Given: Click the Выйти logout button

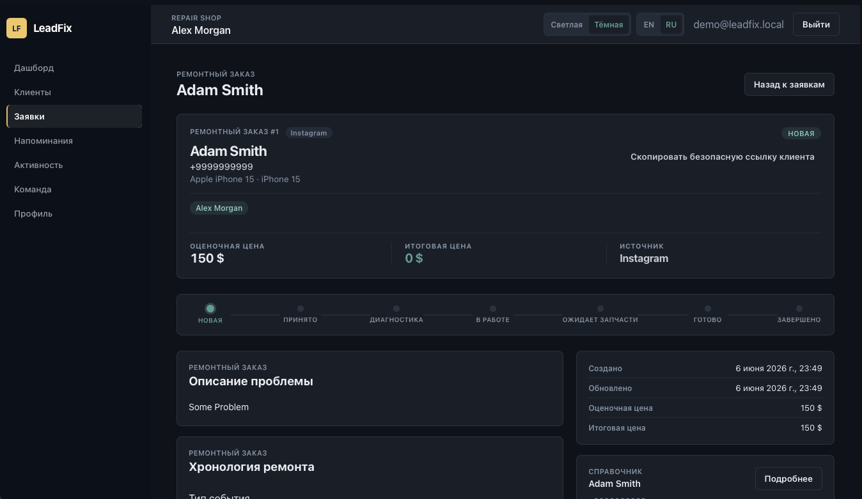Looking at the screenshot, I should click(816, 24).
